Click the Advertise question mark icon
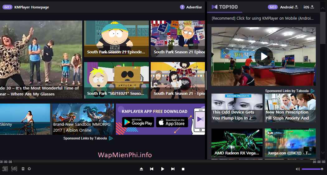 click(182, 7)
